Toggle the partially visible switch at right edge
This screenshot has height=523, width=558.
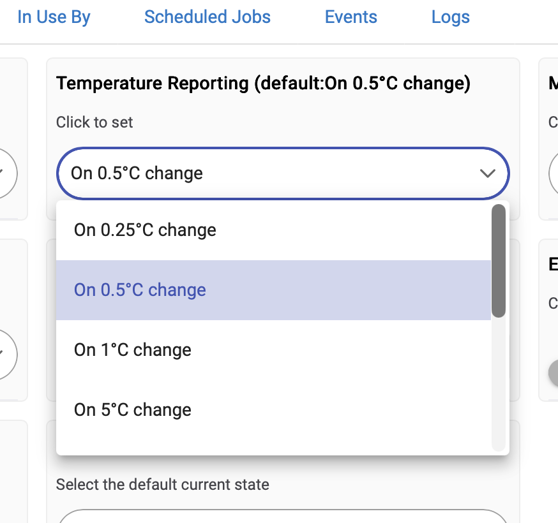point(553,373)
